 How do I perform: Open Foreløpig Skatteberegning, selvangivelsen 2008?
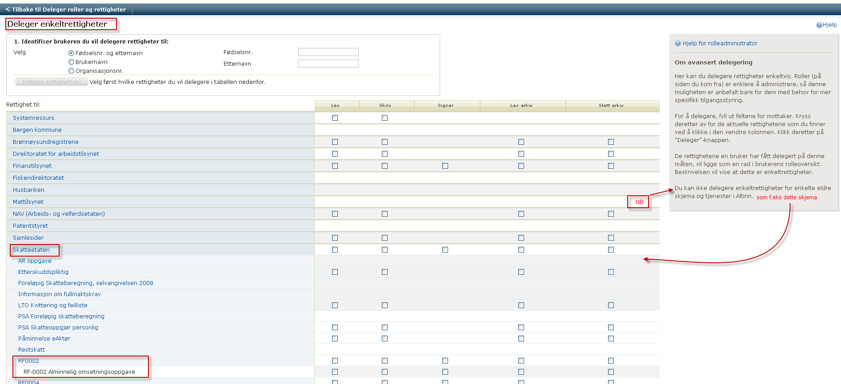coord(85,283)
